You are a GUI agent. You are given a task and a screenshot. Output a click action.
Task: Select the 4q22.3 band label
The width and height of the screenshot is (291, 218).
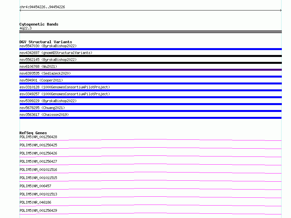(x=26, y=28)
